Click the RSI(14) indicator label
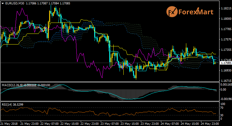The height and width of the screenshot is (126, 232). [8, 104]
